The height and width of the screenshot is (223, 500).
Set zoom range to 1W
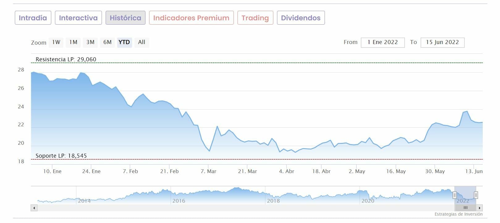click(56, 42)
